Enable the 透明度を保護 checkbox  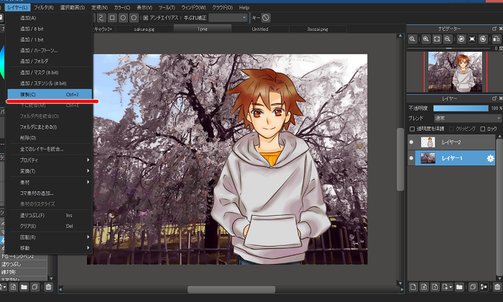click(412, 128)
